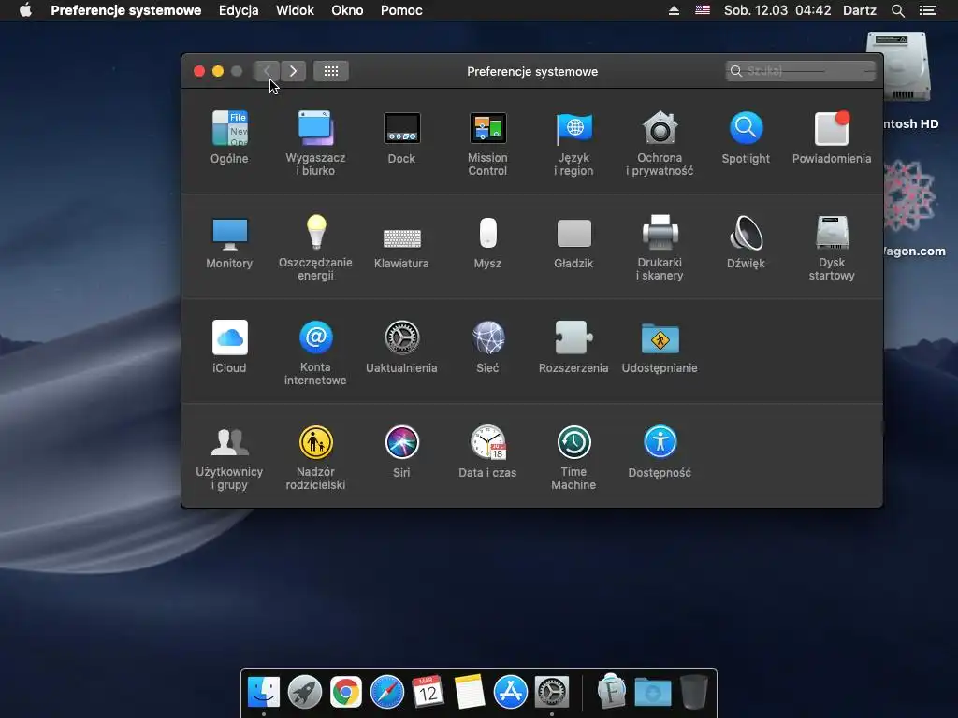Launch Launchpad rocket in Dock
The height and width of the screenshot is (718, 958).
tap(305, 692)
